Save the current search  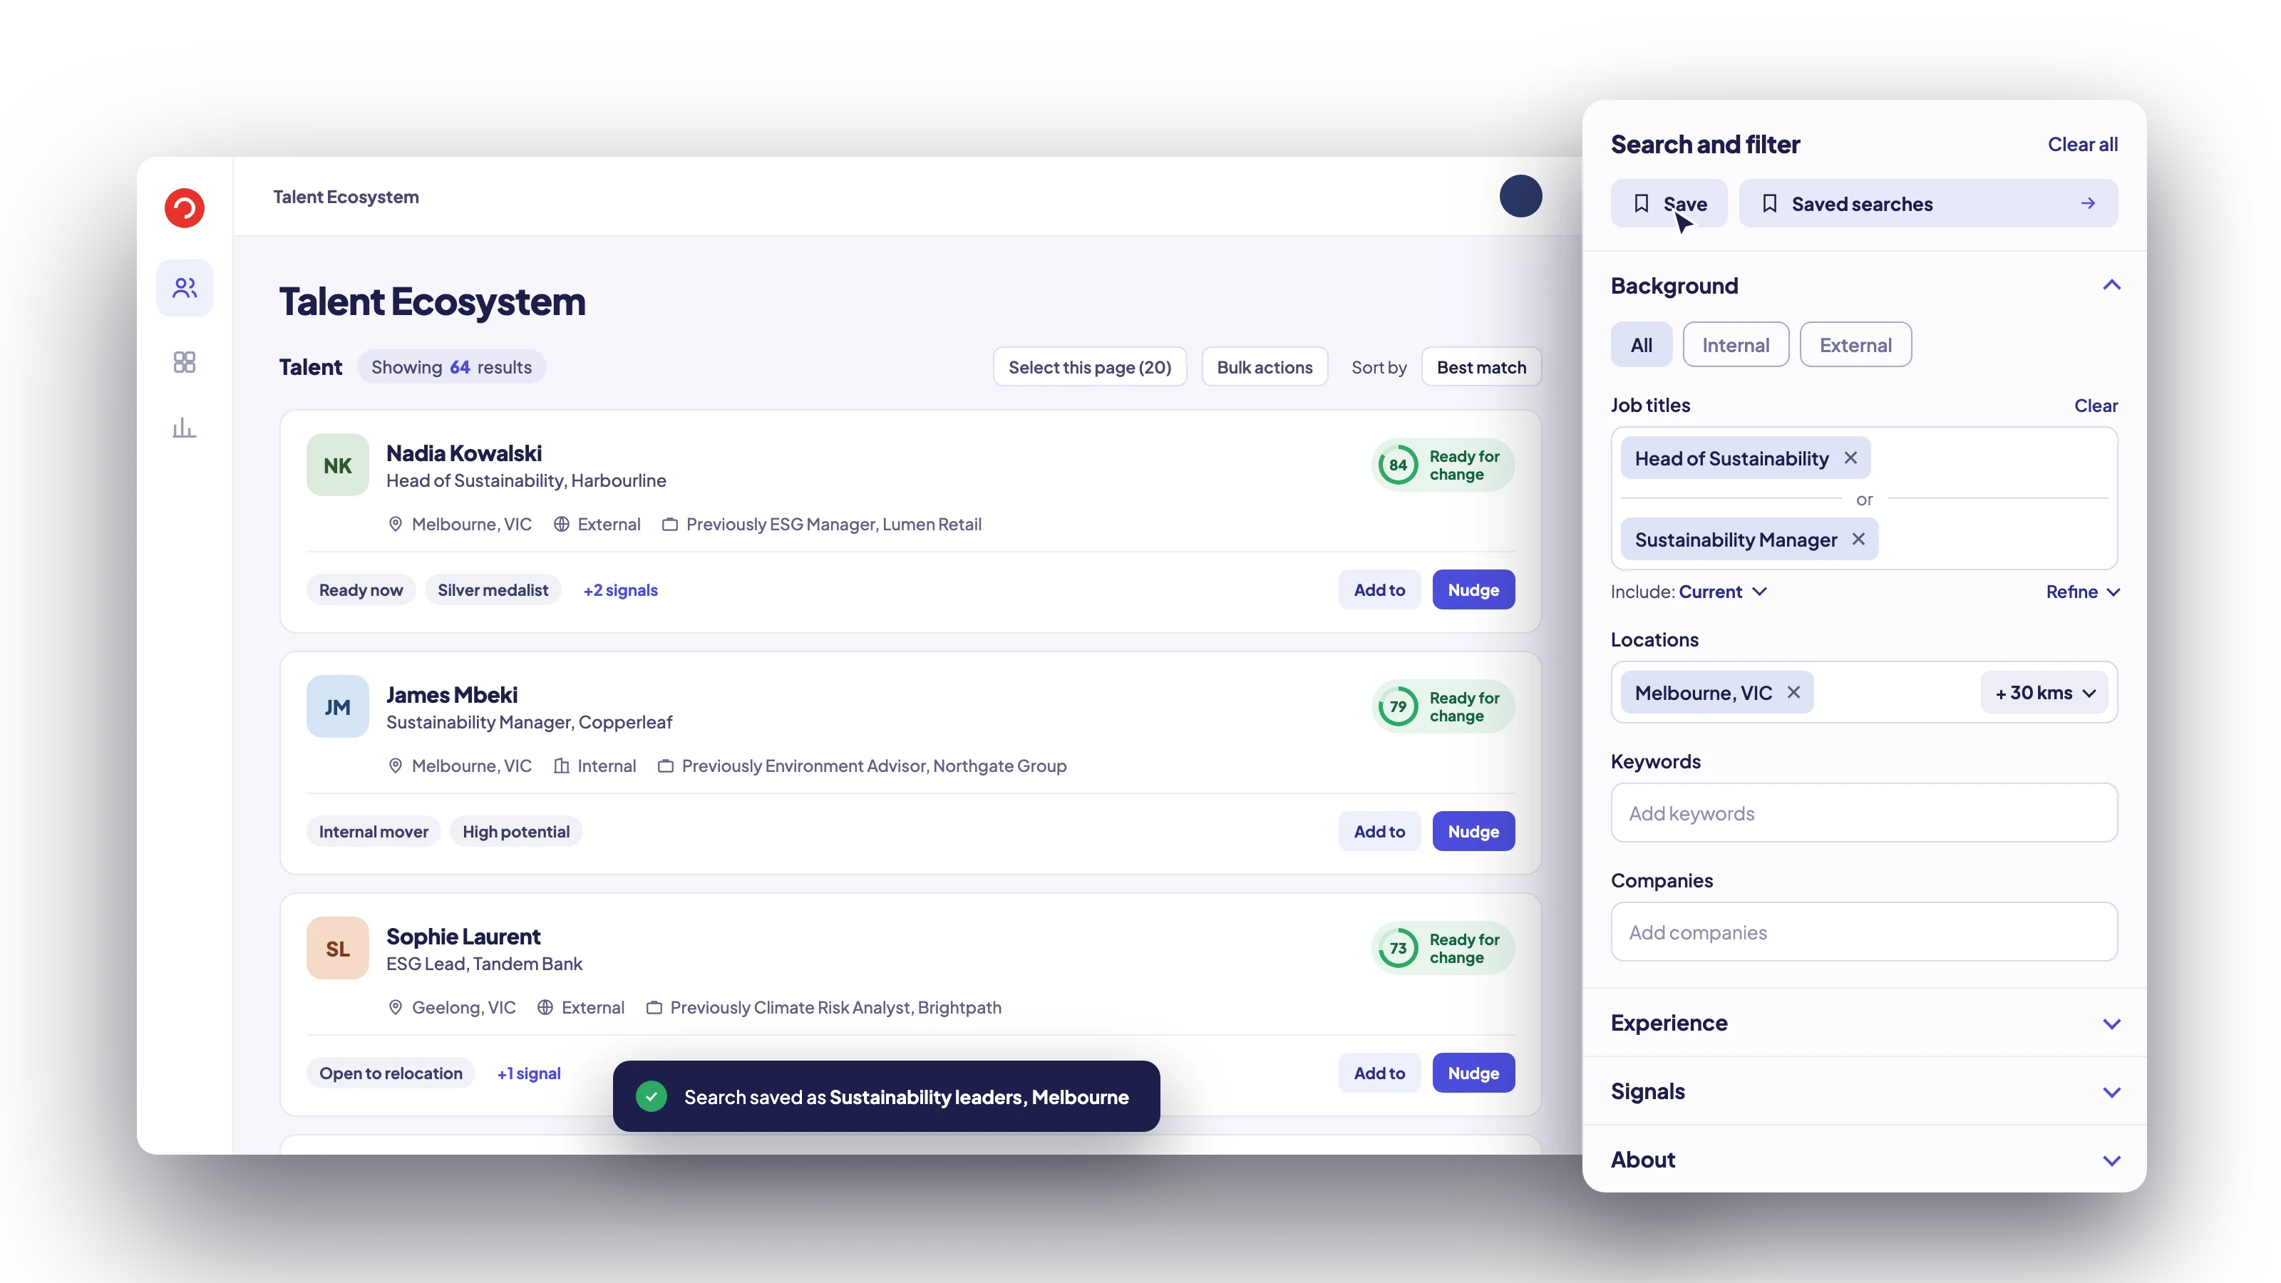point(1668,204)
